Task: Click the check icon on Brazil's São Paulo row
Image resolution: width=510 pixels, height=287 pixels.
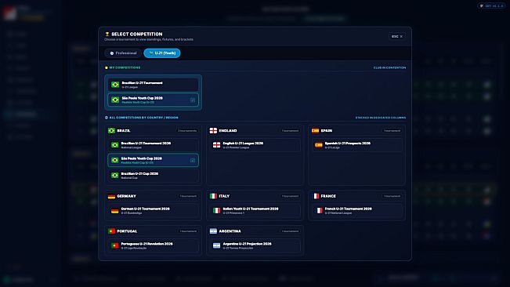Action: [193, 160]
